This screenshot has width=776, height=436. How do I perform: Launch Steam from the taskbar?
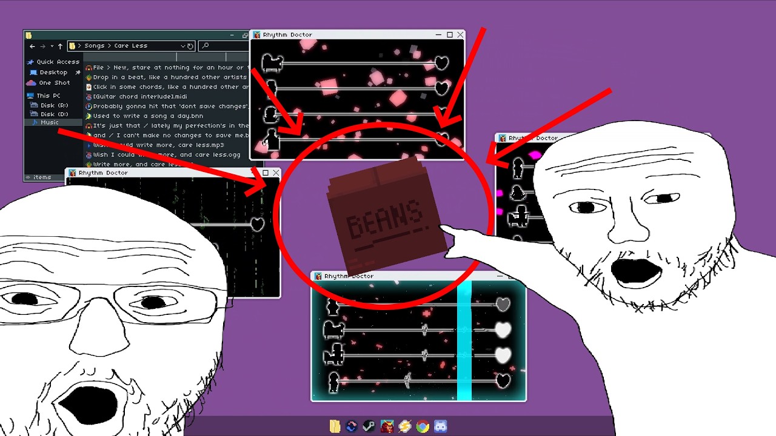pyautogui.click(x=369, y=426)
